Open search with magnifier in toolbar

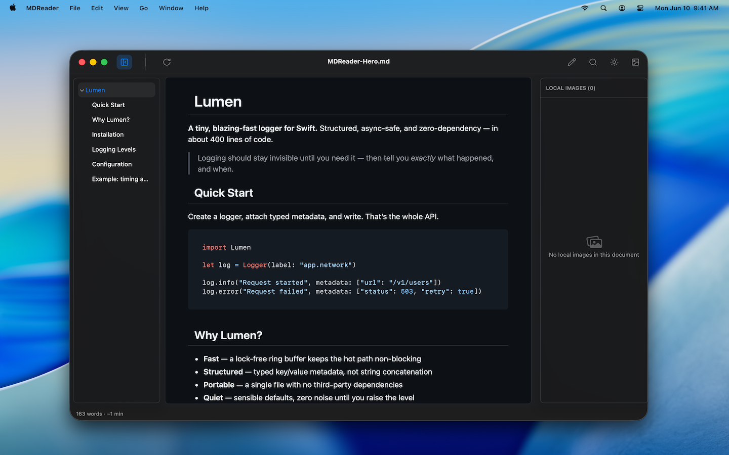tap(593, 62)
